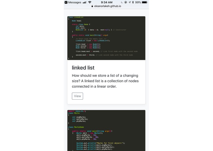213x151 pixels.
Task: Click the eleanorlakeh.github.io address text
Action: click(108, 6)
